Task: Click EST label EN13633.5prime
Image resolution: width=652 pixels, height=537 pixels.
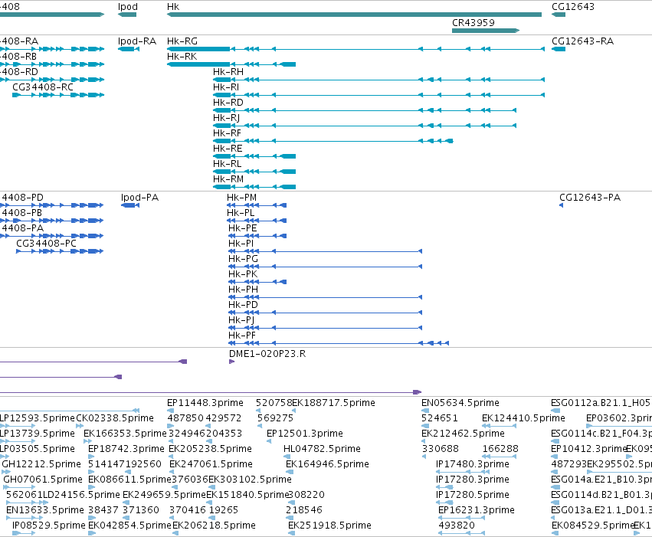Action: pyautogui.click(x=45, y=510)
